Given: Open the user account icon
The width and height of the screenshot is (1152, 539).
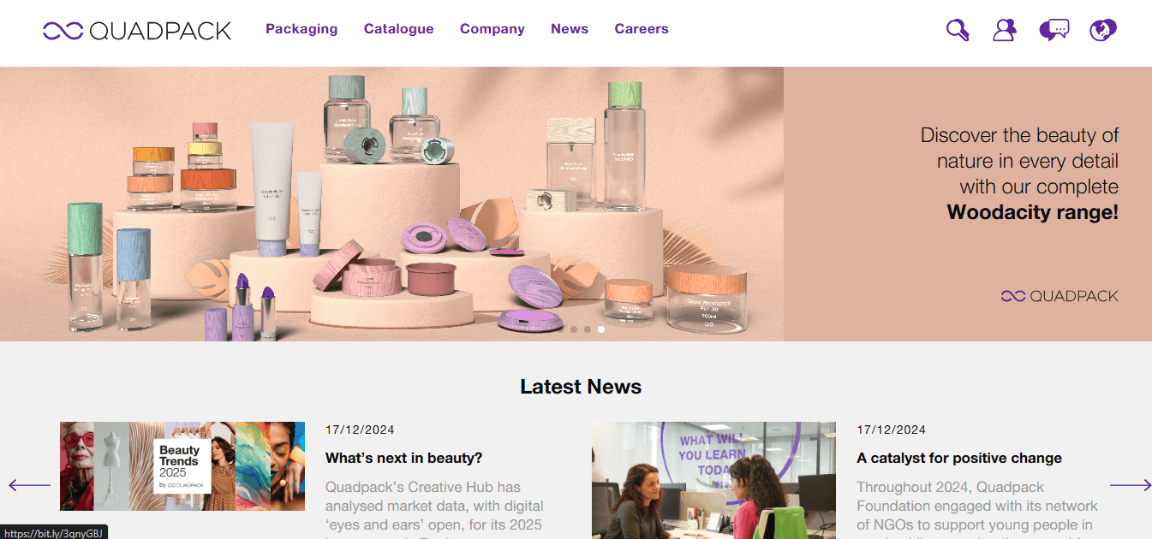Looking at the screenshot, I should click(1004, 30).
